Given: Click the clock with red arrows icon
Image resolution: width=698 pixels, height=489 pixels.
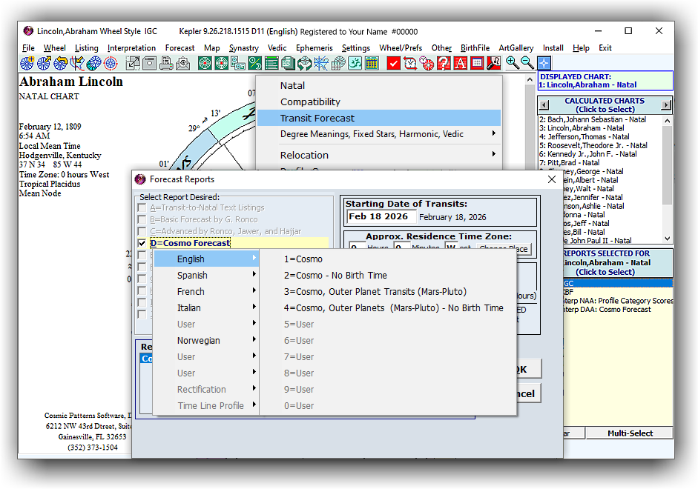Looking at the screenshot, I should [x=410, y=63].
